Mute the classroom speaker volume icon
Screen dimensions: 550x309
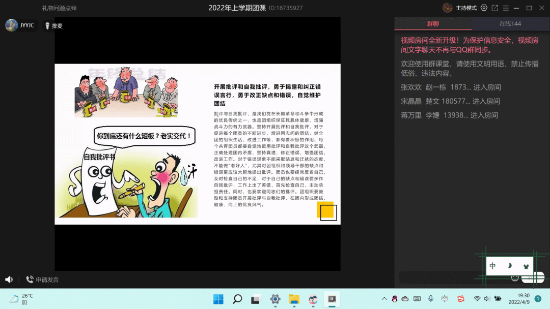click(9, 280)
